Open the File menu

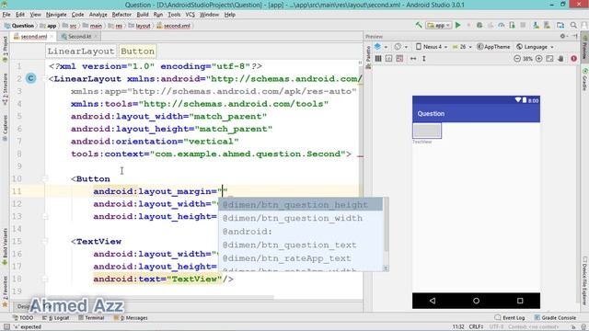tap(6, 15)
